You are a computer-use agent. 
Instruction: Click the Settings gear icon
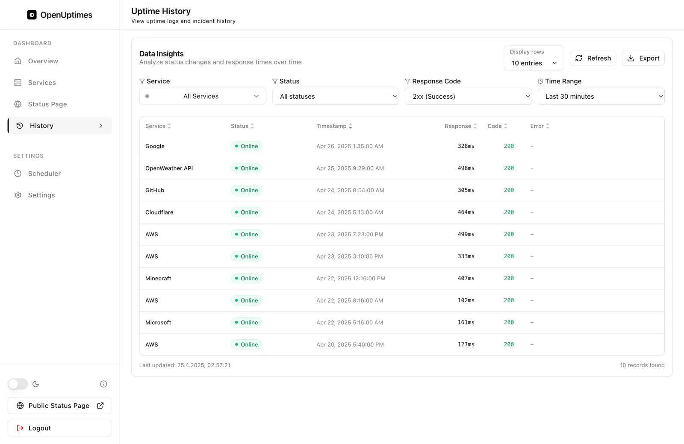point(18,195)
